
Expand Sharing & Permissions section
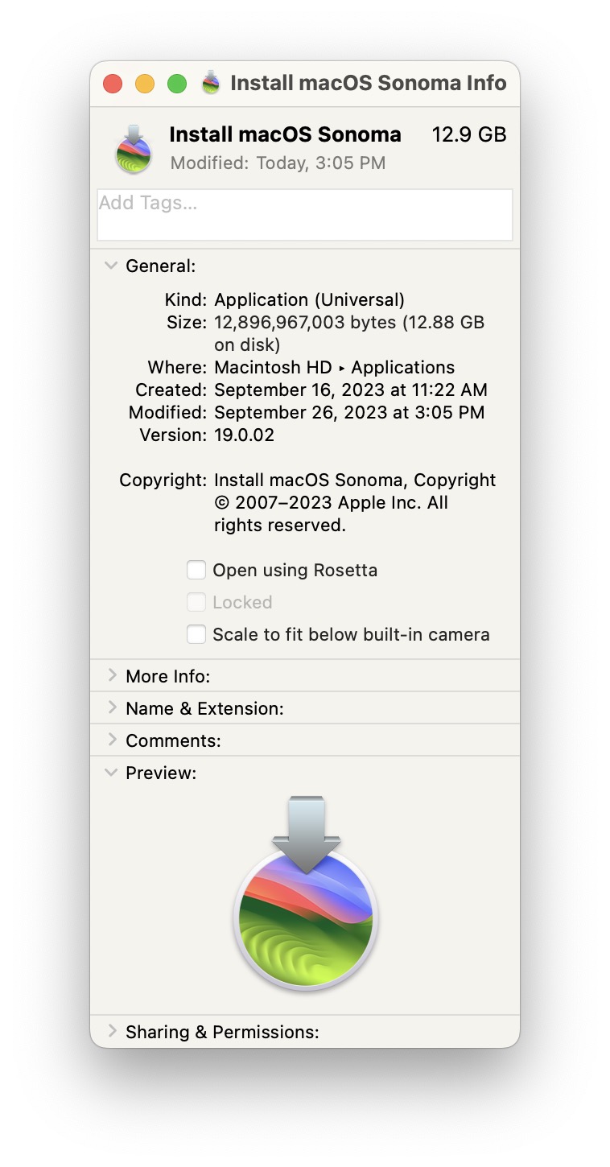pyautogui.click(x=112, y=1032)
